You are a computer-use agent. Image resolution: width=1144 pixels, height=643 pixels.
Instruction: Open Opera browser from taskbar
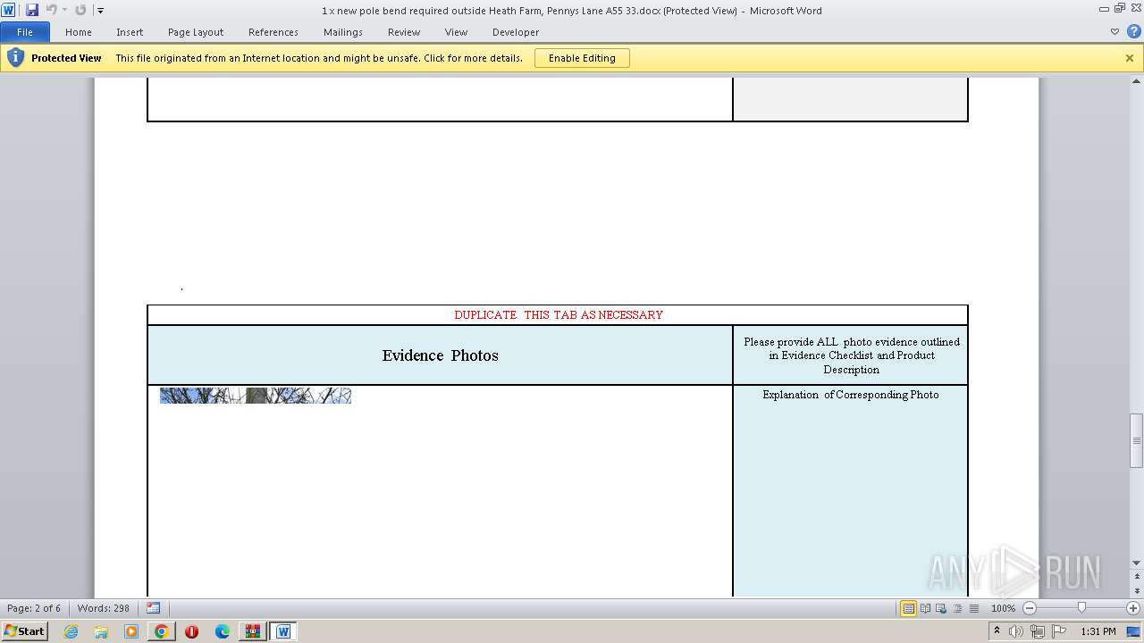coord(191,631)
